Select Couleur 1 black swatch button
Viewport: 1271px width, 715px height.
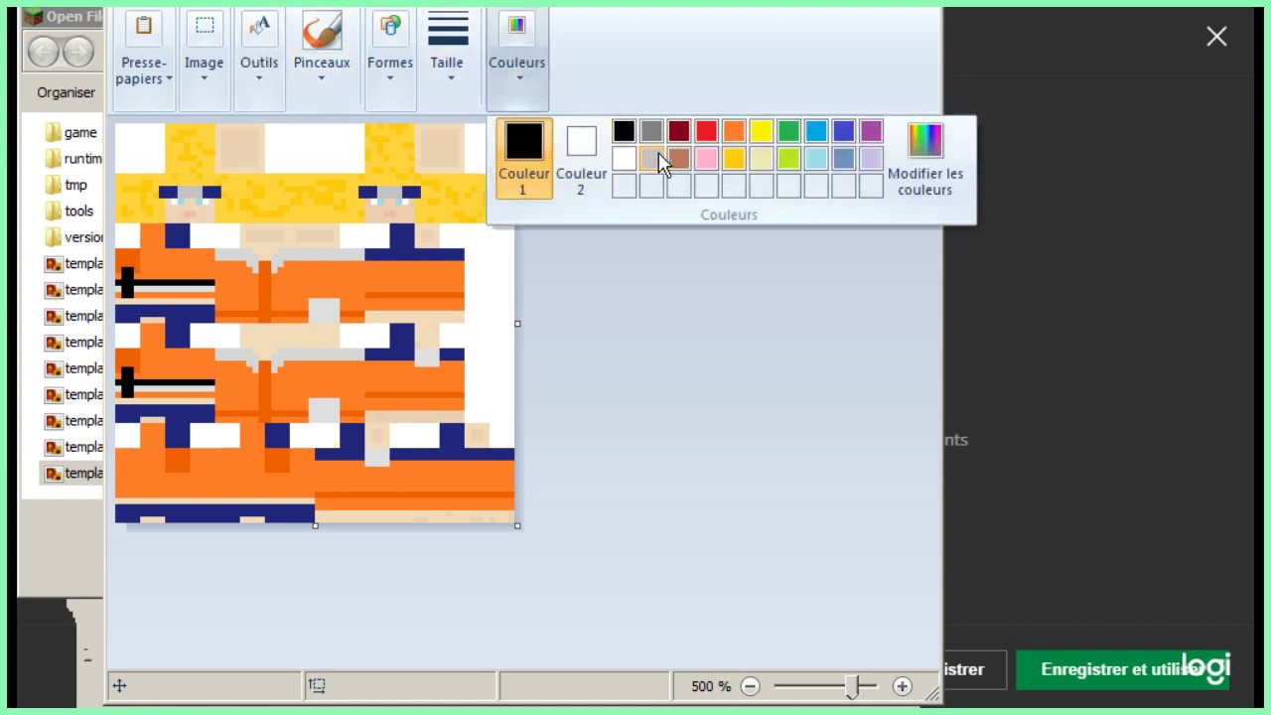pyautogui.click(x=524, y=159)
